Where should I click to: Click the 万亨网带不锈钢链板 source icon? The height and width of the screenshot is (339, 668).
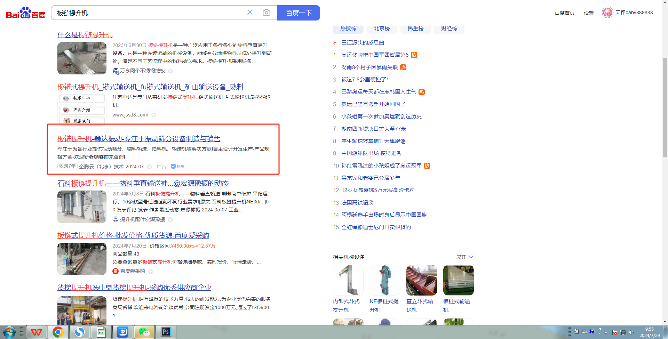click(116, 71)
